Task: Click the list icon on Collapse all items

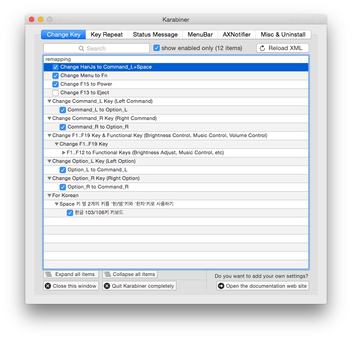Action: pos(107,274)
